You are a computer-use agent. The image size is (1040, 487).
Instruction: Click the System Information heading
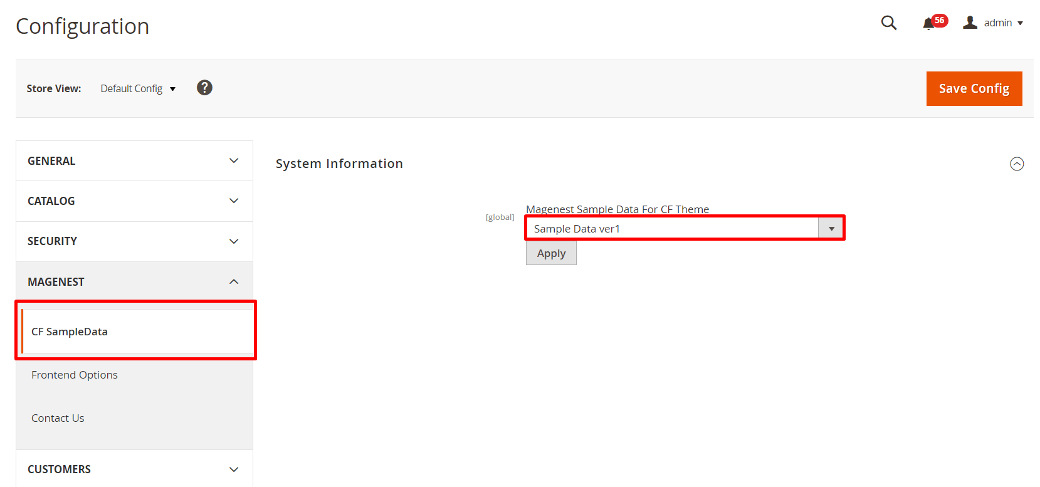click(x=339, y=164)
